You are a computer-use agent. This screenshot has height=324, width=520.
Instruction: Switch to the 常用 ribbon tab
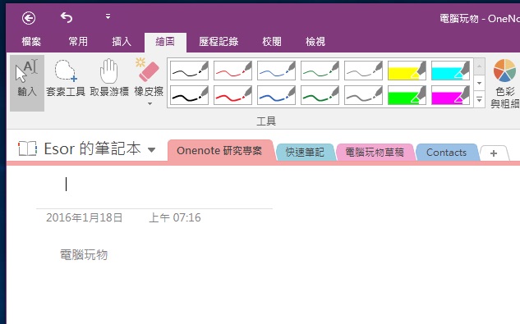pos(78,42)
